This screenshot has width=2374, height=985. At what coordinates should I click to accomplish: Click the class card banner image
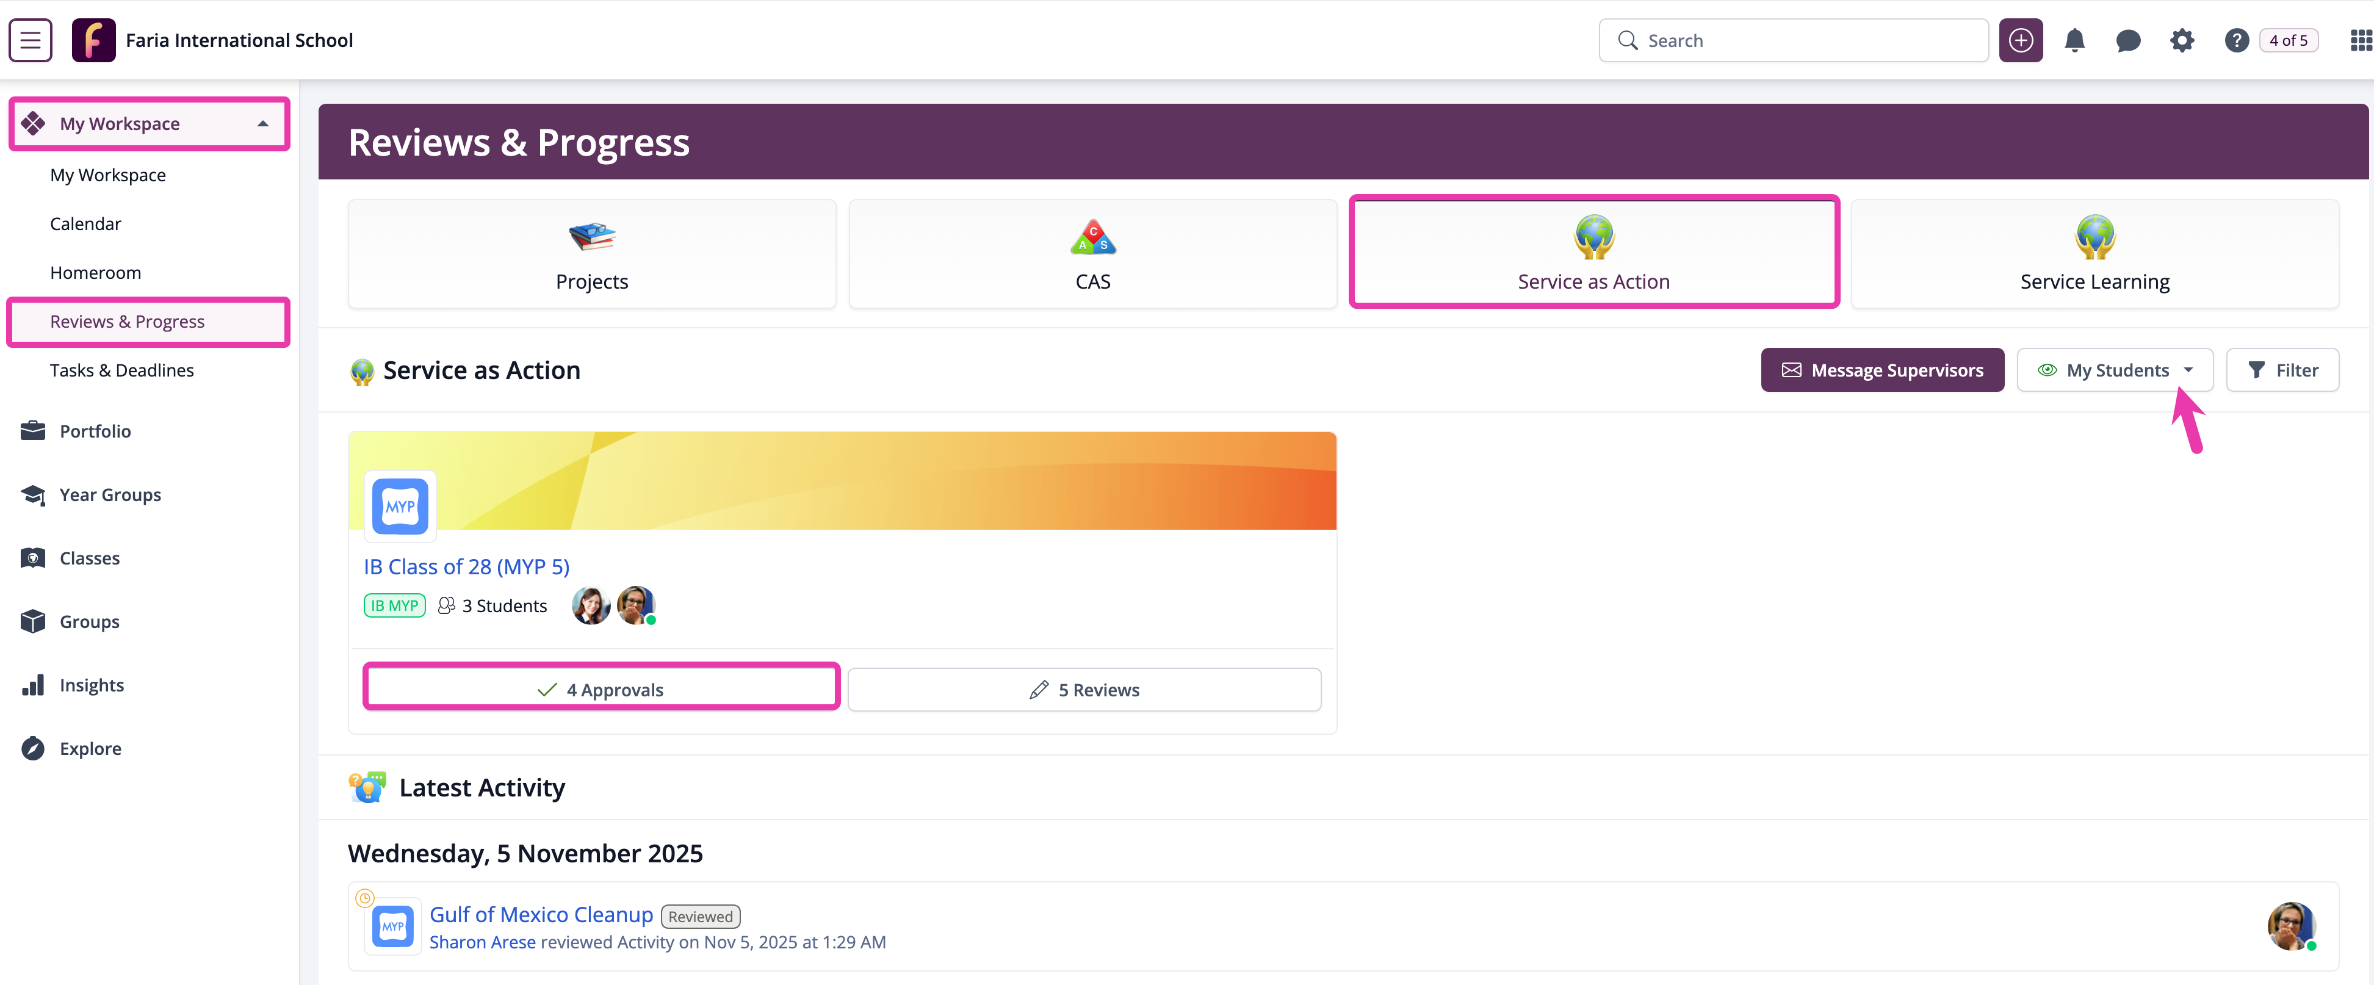pyautogui.click(x=842, y=481)
